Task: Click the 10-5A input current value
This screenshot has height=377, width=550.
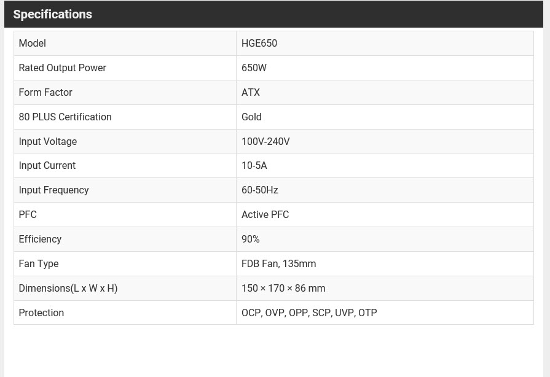Action: click(254, 166)
